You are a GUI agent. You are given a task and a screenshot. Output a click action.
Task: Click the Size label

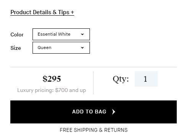click(x=16, y=48)
